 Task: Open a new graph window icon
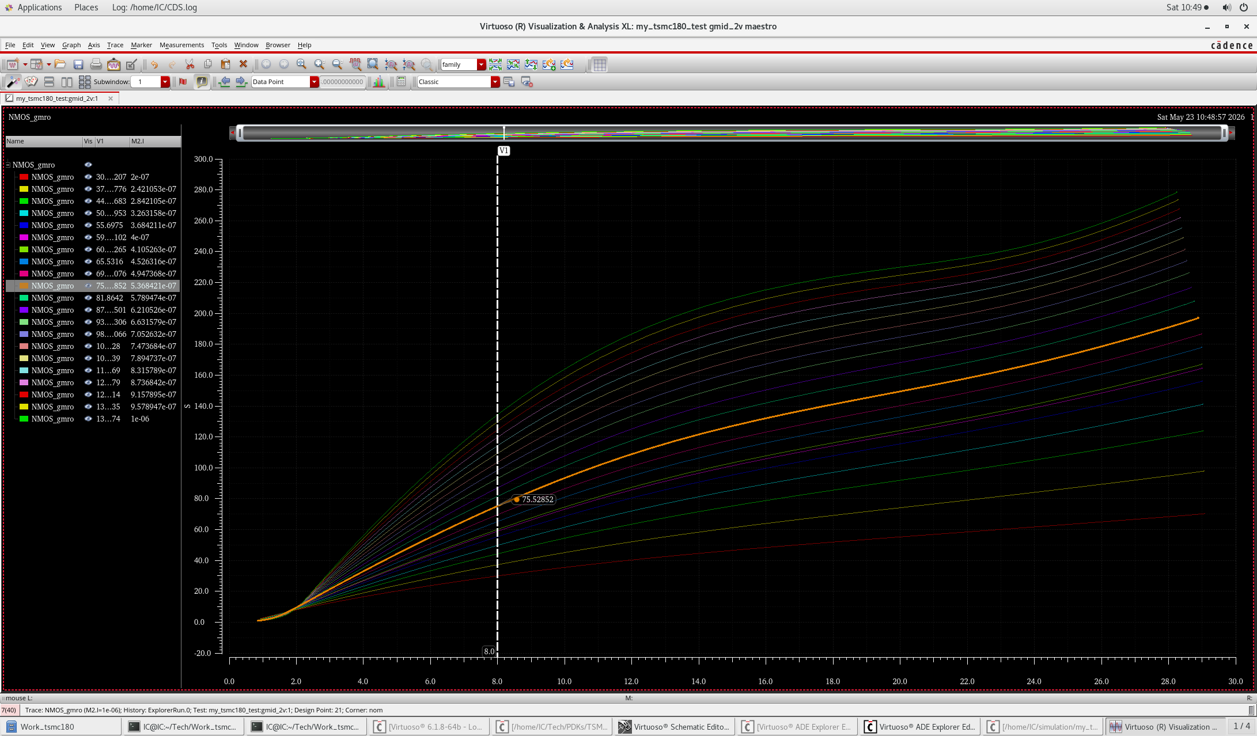pos(12,65)
